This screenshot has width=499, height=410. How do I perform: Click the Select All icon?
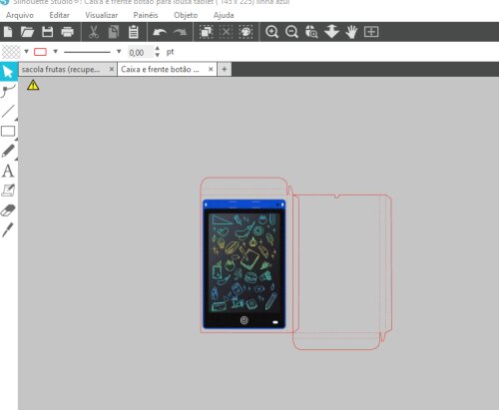pos(206,32)
